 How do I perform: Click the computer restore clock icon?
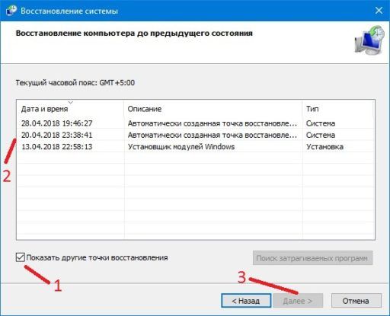[369, 40]
